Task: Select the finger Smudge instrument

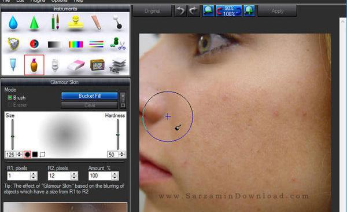Action: 97,22
